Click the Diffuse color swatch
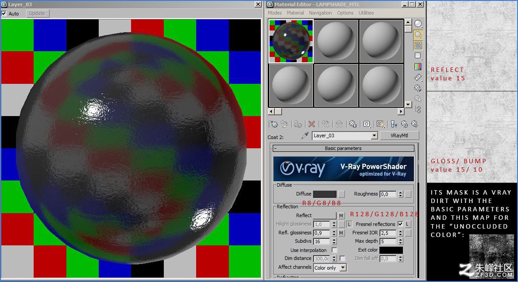Viewport: 518px width, 282px height. click(x=325, y=194)
